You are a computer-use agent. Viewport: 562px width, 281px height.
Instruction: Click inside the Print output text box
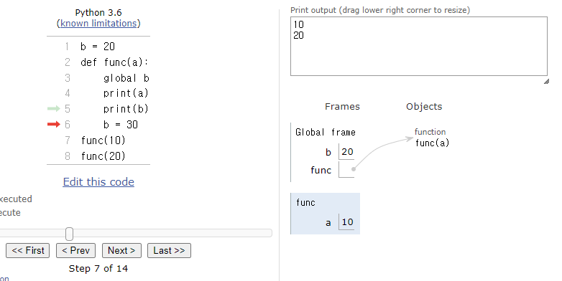coord(419,46)
